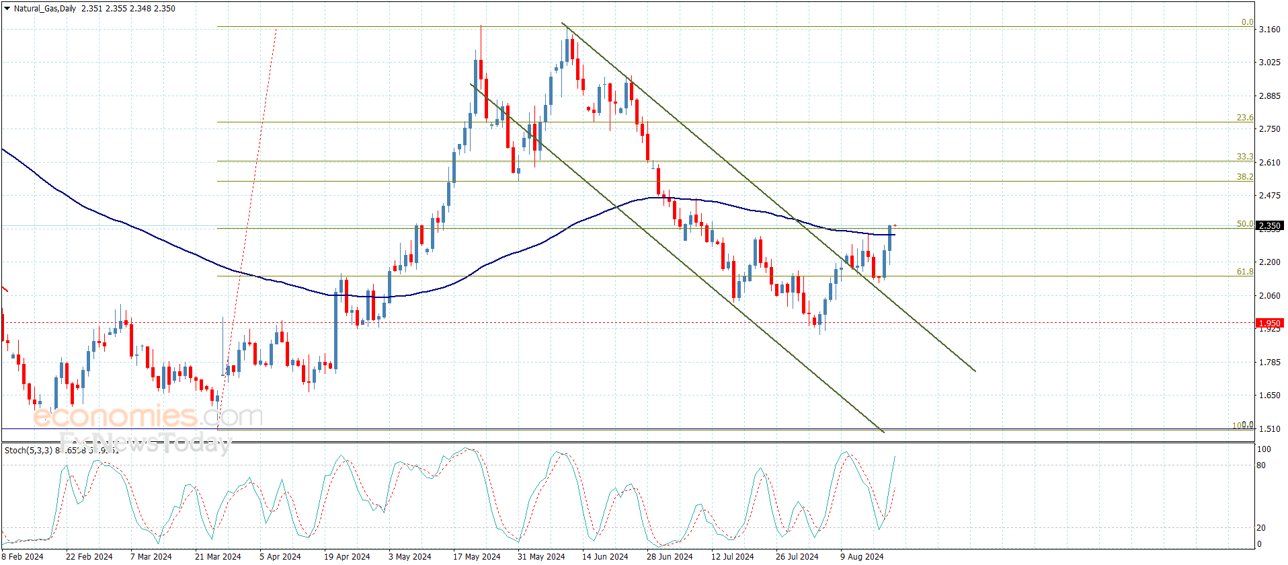Click the 1.510 price axis label
1288x565 pixels.
[1269, 428]
